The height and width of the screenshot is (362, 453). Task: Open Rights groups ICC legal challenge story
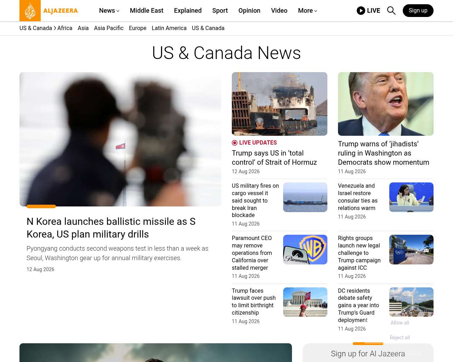pos(359,253)
